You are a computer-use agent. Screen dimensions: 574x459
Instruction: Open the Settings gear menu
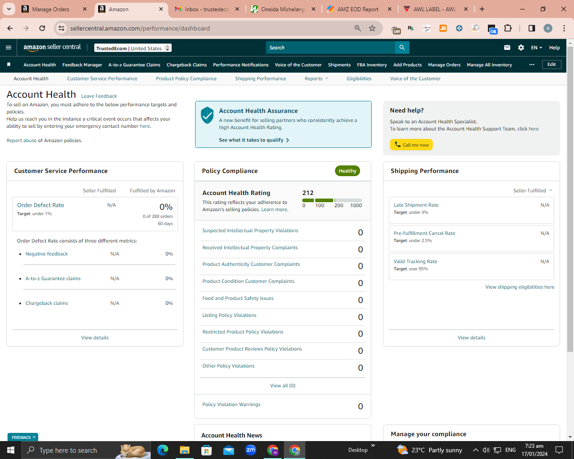tap(521, 48)
